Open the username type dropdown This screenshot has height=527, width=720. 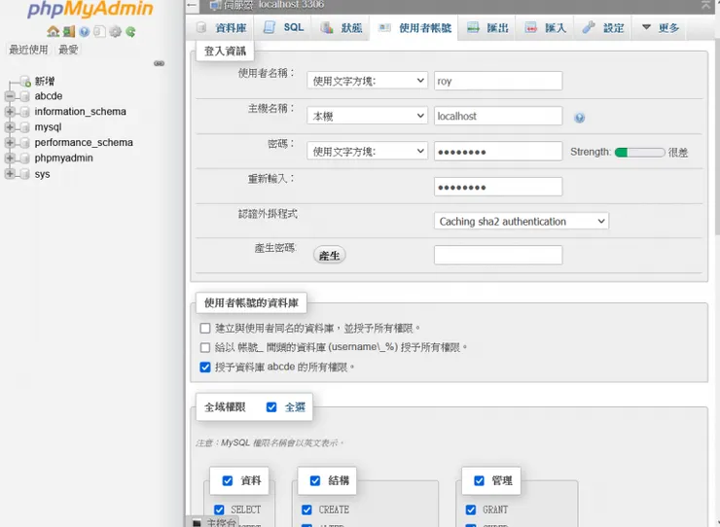click(368, 81)
